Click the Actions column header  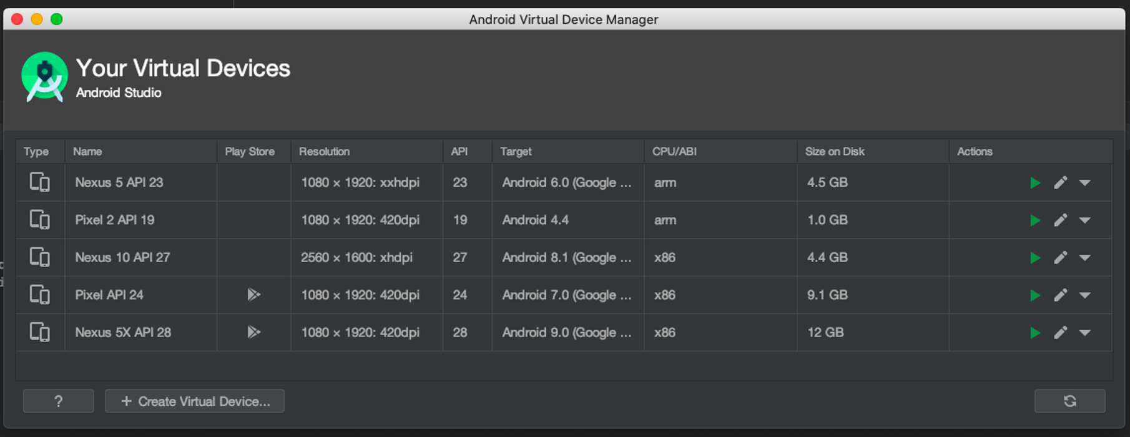[1031, 152]
